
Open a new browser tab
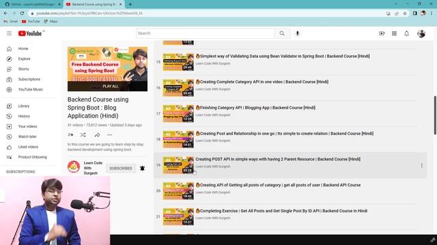coord(130,4)
